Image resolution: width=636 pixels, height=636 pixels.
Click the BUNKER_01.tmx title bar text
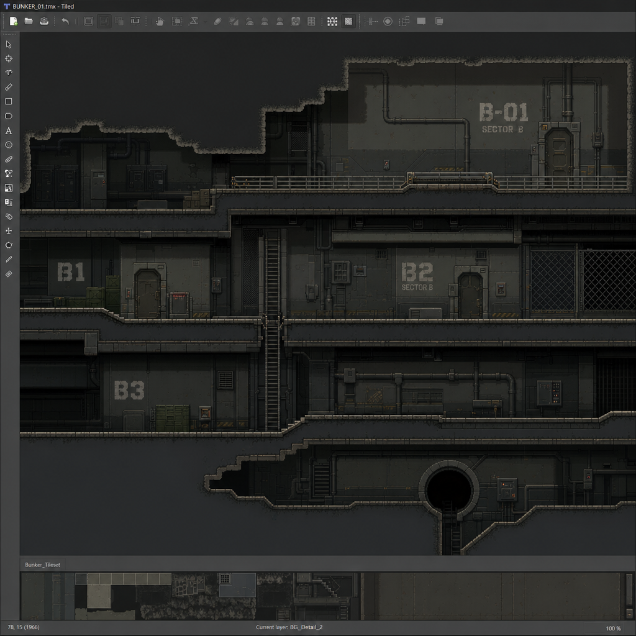coord(43,6)
